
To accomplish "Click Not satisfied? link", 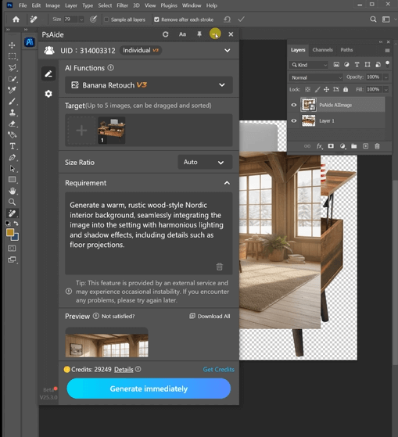I will point(118,317).
